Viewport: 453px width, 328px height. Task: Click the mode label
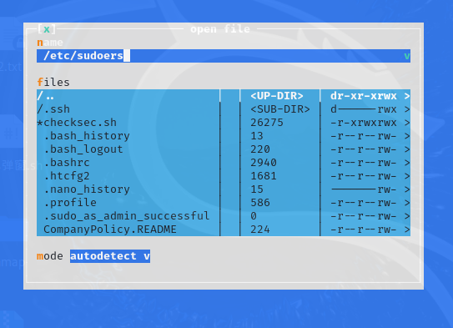(x=50, y=256)
